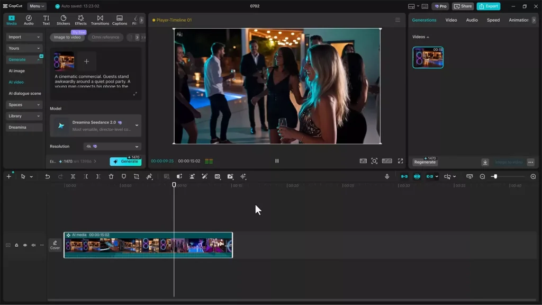Open the Text tool panel
The width and height of the screenshot is (542, 305).
(46, 20)
